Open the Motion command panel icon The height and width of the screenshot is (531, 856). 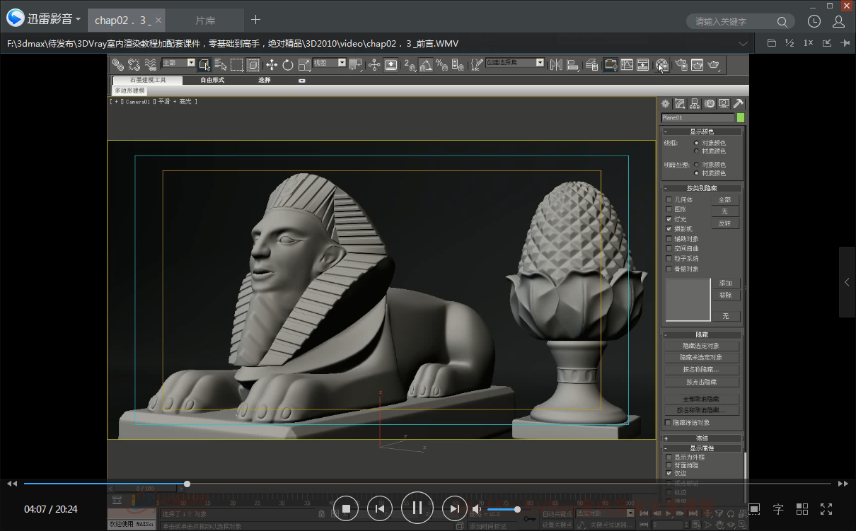pyautogui.click(x=709, y=104)
